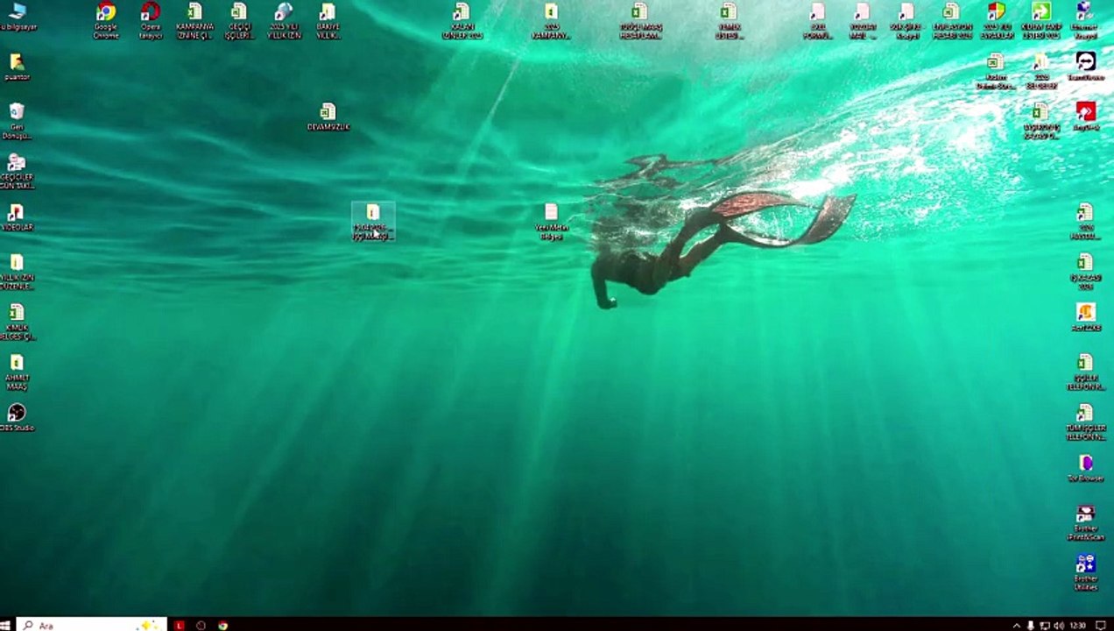Screen dimensions: 1114x631
Task: Show hidden system tray icons chevron
Action: (1016, 625)
